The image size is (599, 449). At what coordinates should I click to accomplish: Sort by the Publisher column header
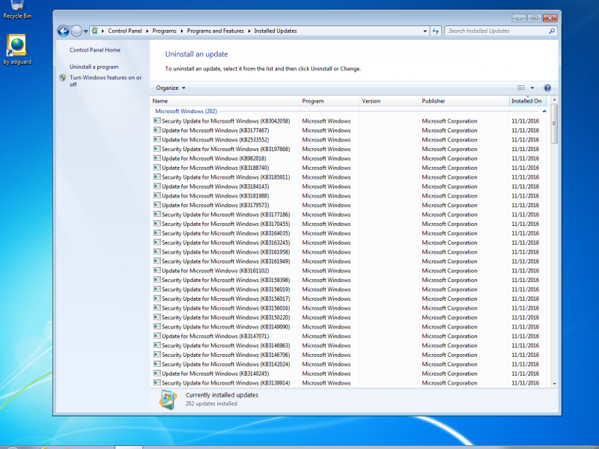(463, 101)
